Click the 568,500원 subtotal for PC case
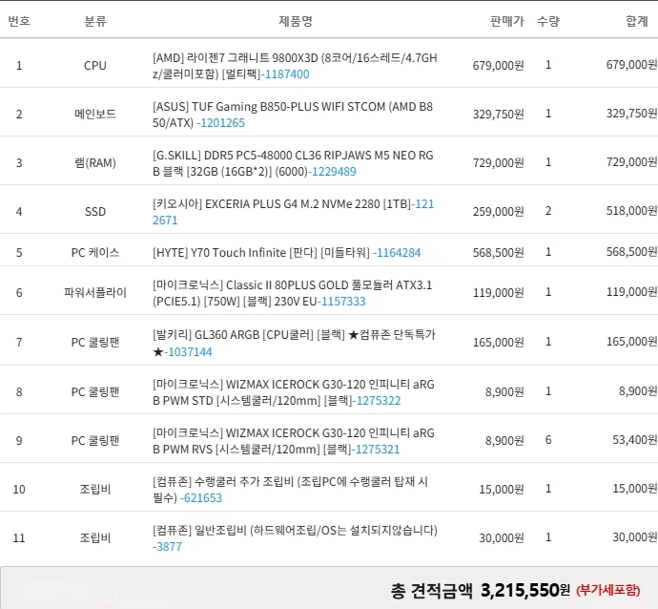 tap(632, 252)
